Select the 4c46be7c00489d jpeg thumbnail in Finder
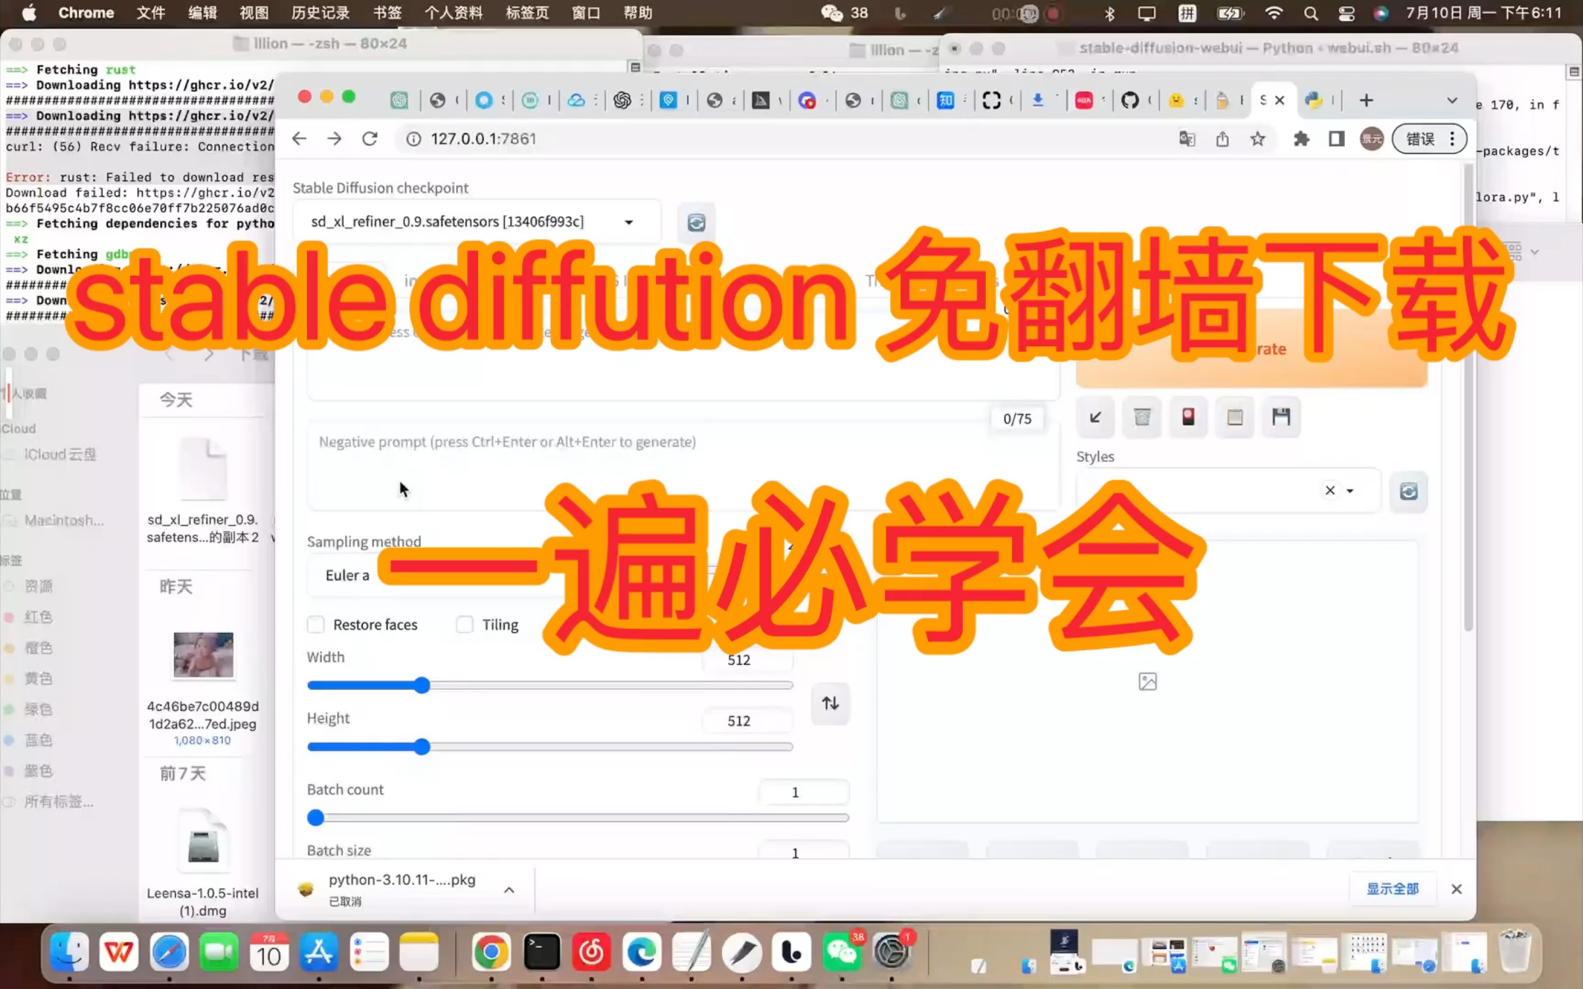Screen dimensions: 1583x989 point(203,655)
